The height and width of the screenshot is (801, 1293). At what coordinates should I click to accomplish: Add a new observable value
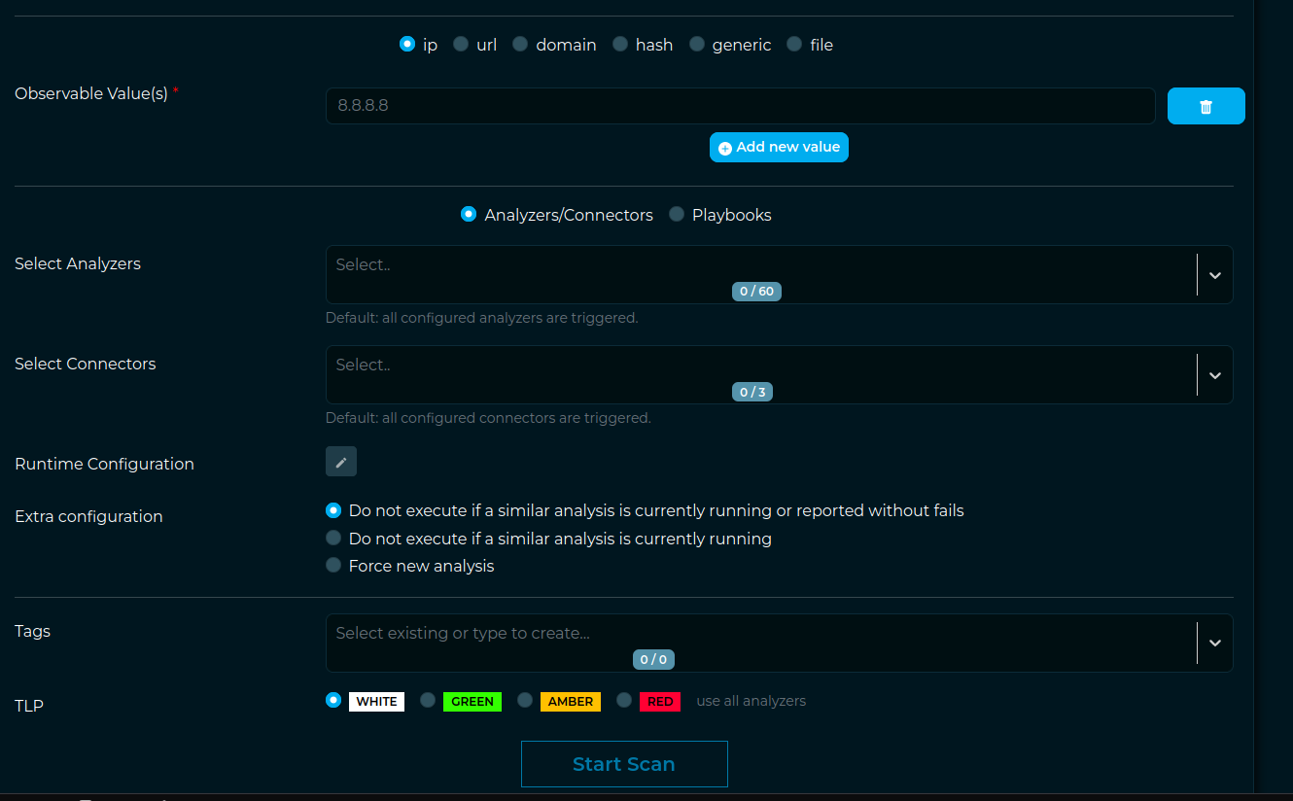click(779, 147)
